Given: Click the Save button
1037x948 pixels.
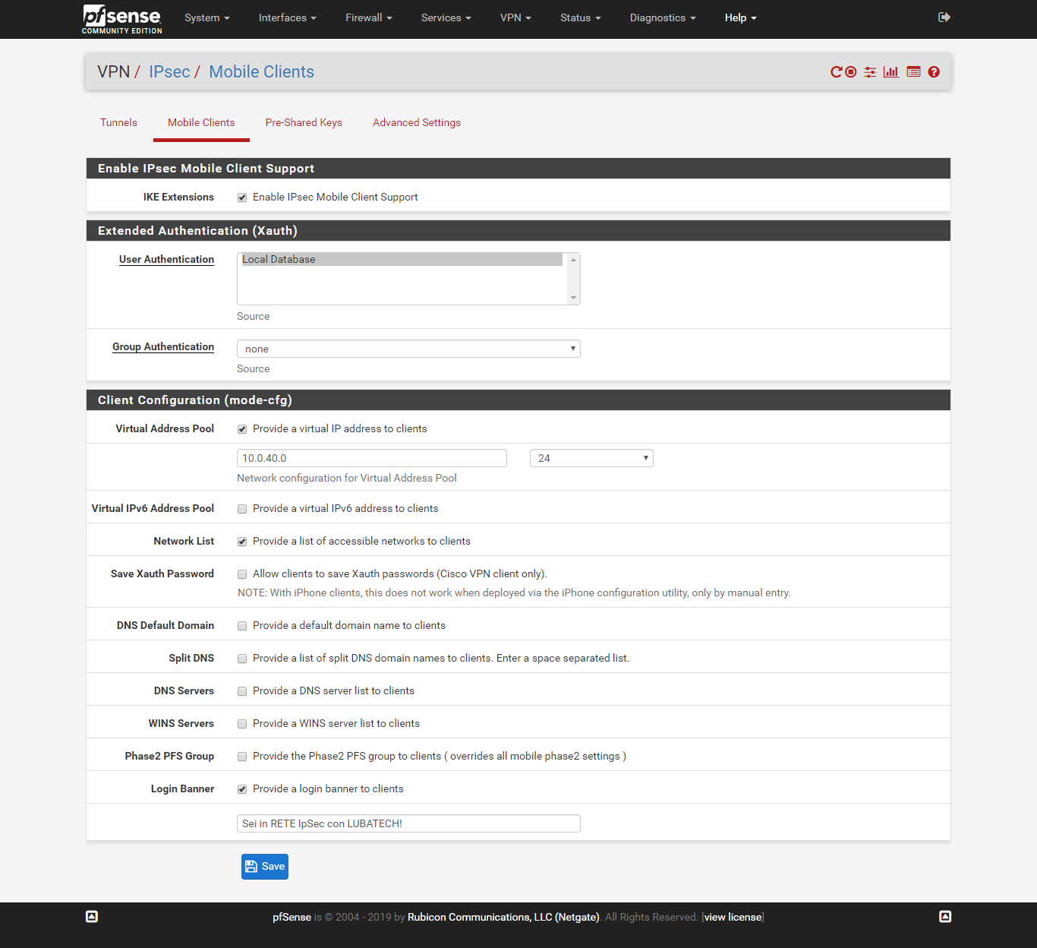Looking at the screenshot, I should tap(265, 867).
